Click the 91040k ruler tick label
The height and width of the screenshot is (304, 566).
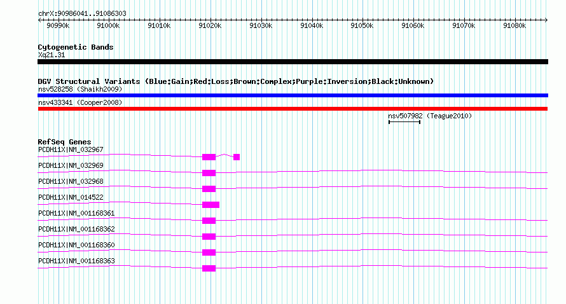[x=312, y=26]
